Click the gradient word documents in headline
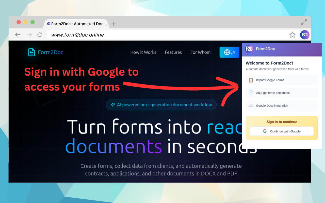This screenshot has height=203, width=325. click(x=113, y=147)
